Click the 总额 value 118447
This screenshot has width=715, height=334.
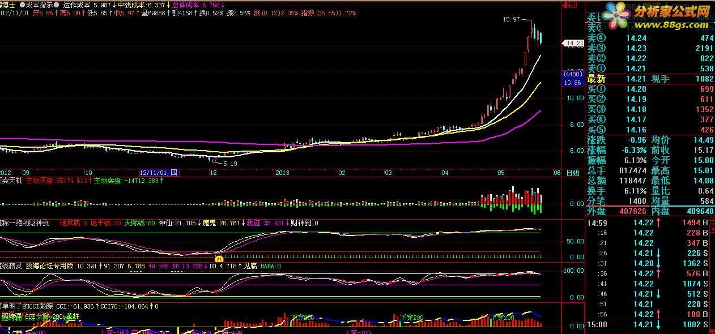(x=632, y=181)
